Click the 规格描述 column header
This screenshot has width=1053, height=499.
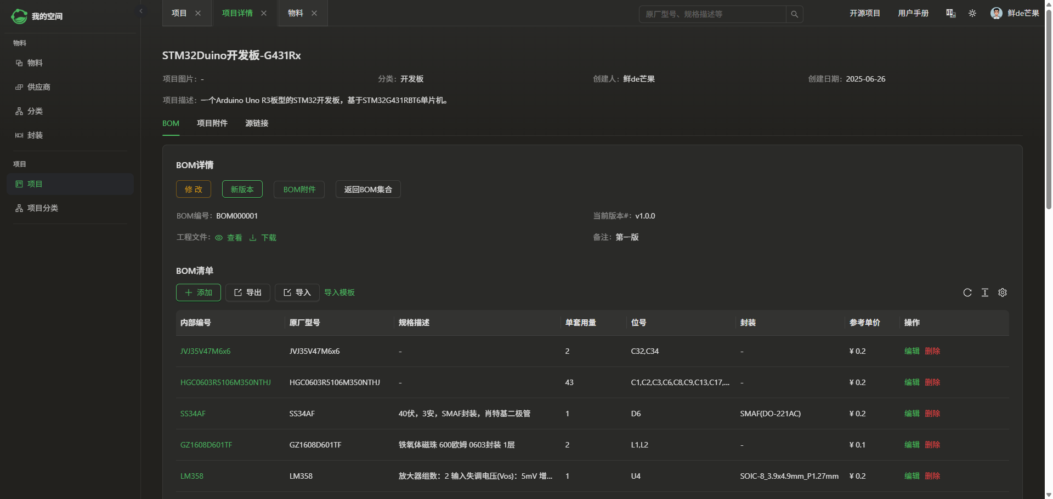(x=477, y=323)
